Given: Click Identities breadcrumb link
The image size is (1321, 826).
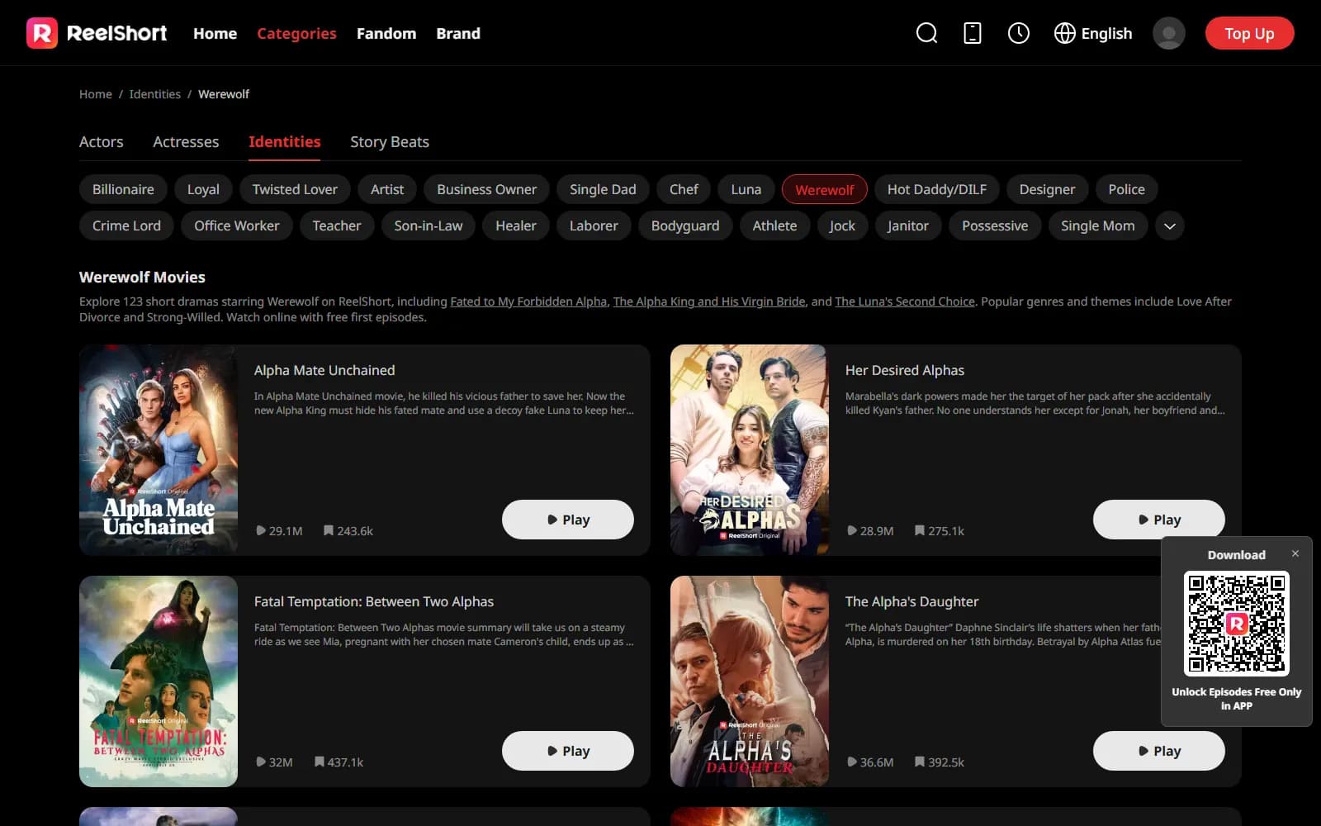Looking at the screenshot, I should coord(154,94).
